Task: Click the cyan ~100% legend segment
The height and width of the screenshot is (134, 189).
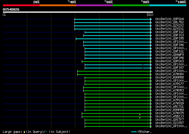Action: pos(168,5)
